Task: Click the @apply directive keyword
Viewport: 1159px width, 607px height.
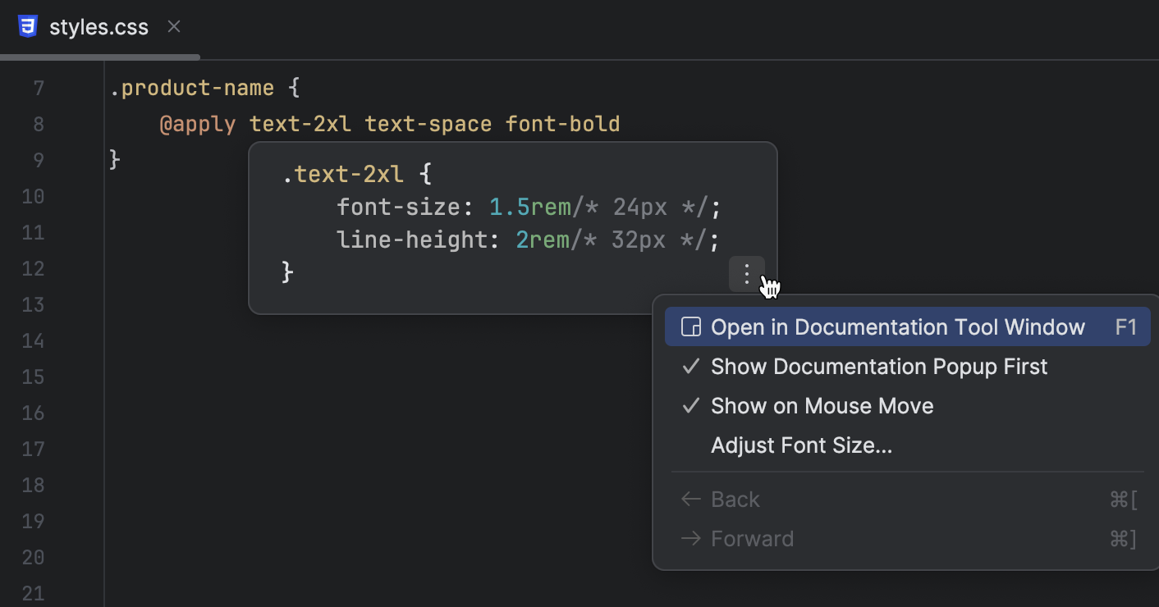Action: tap(198, 125)
